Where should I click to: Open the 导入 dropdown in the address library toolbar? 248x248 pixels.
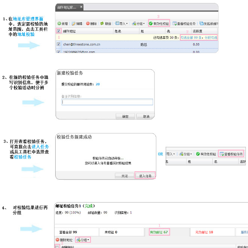pyautogui.click(x=121, y=24)
